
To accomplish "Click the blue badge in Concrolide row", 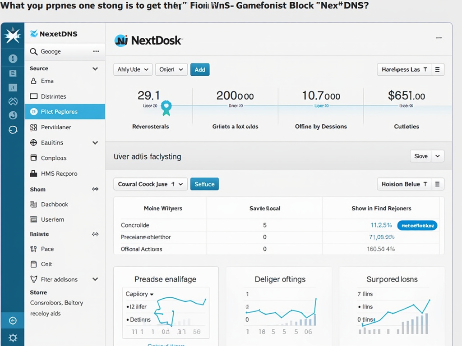I will pyautogui.click(x=417, y=225).
